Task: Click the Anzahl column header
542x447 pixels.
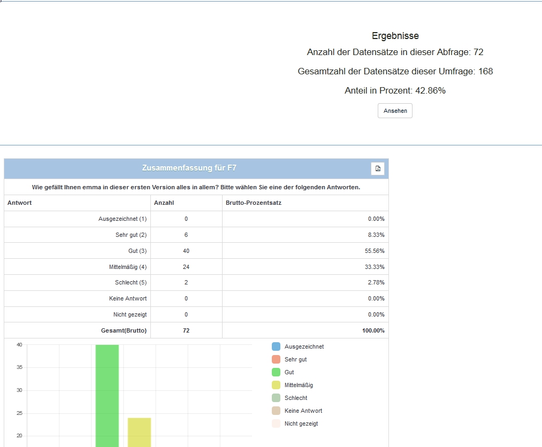Action: 164,203
